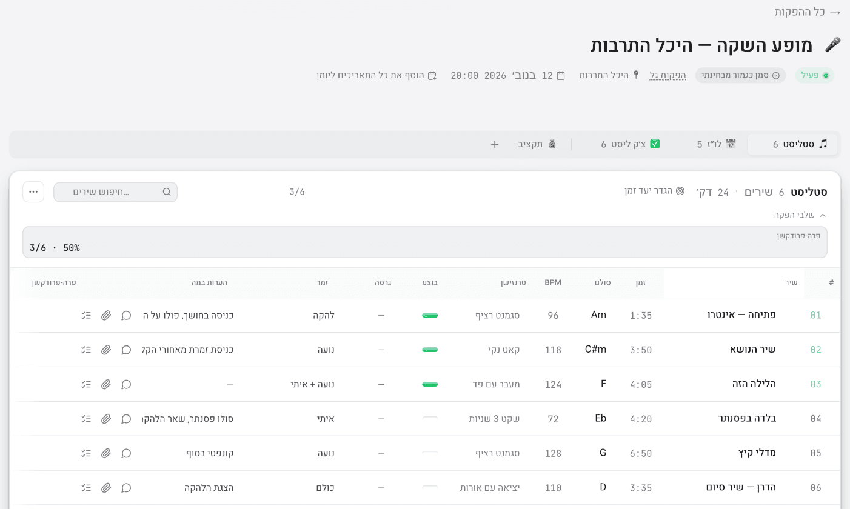The width and height of the screenshot is (850, 509).
Task: Click the stage note קונפטי בסוף
Action: click(x=210, y=453)
